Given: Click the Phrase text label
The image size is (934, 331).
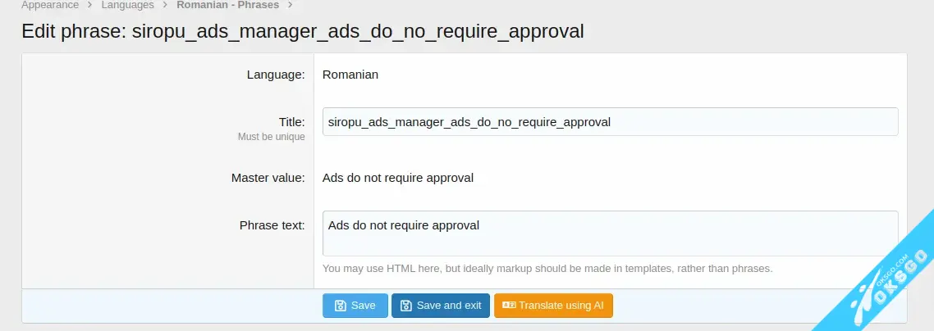Looking at the screenshot, I should click(x=272, y=225).
